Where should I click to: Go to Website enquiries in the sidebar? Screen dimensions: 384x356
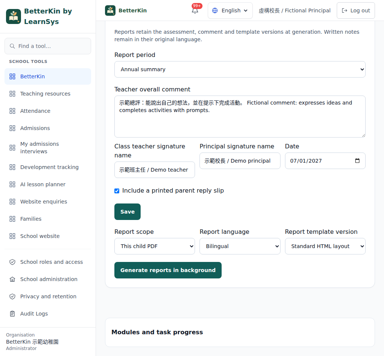[48, 202]
